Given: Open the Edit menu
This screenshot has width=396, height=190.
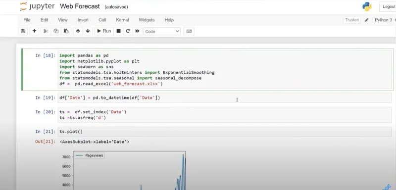Looking at the screenshot, I should pos(44,20).
